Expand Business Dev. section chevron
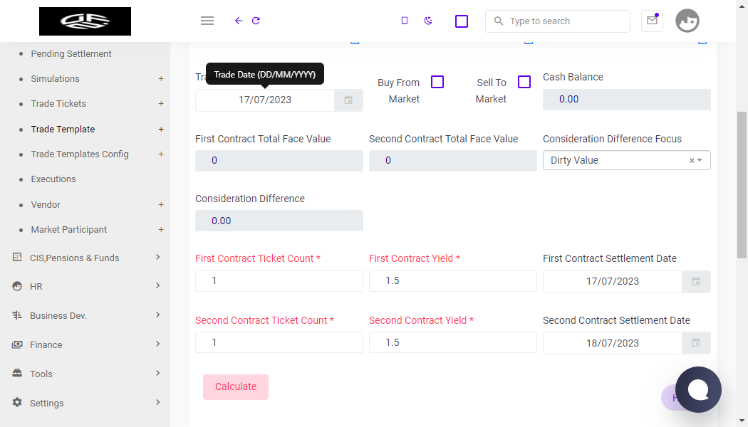Screen dimensions: 748x427 pos(158,315)
